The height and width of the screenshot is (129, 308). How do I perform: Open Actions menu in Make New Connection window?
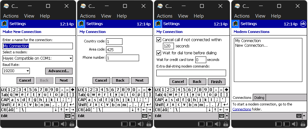[11, 16]
